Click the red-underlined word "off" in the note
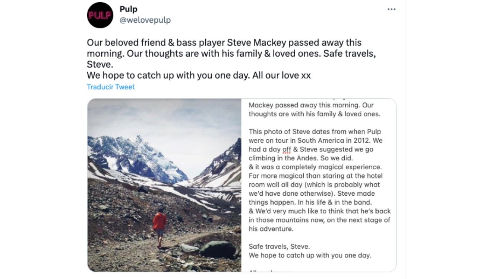This screenshot has width=477, height=279. 286,150
